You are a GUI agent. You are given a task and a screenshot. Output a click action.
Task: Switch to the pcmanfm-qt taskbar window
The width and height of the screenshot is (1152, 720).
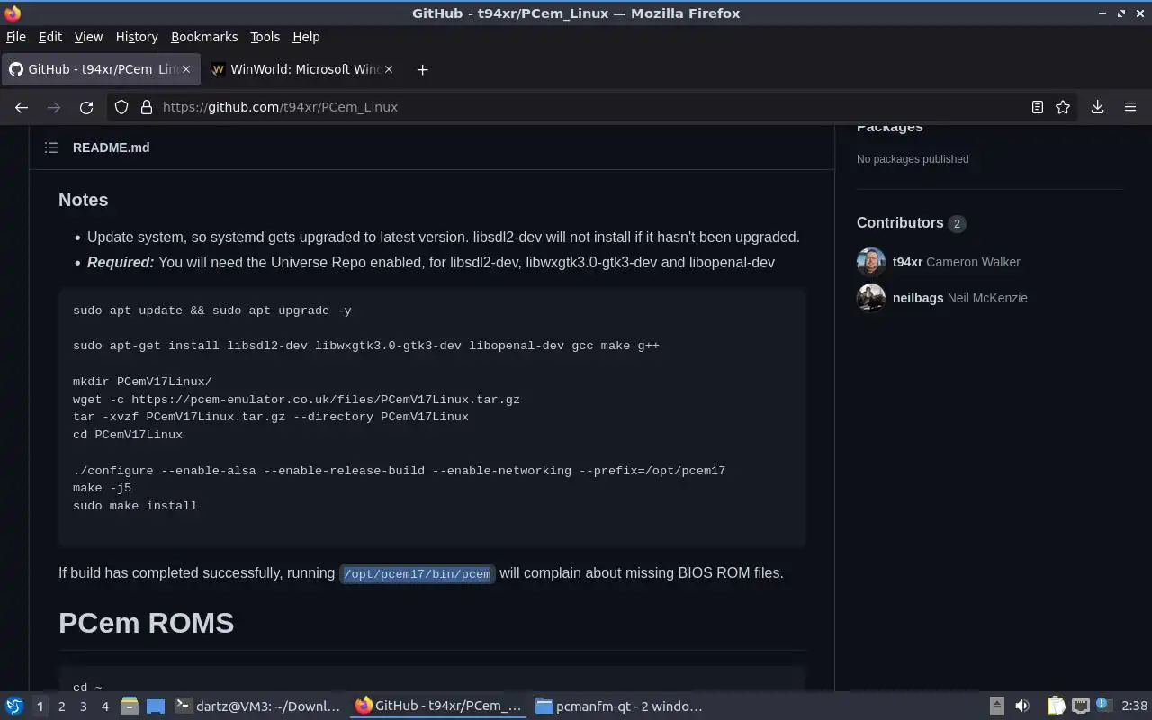pos(619,706)
